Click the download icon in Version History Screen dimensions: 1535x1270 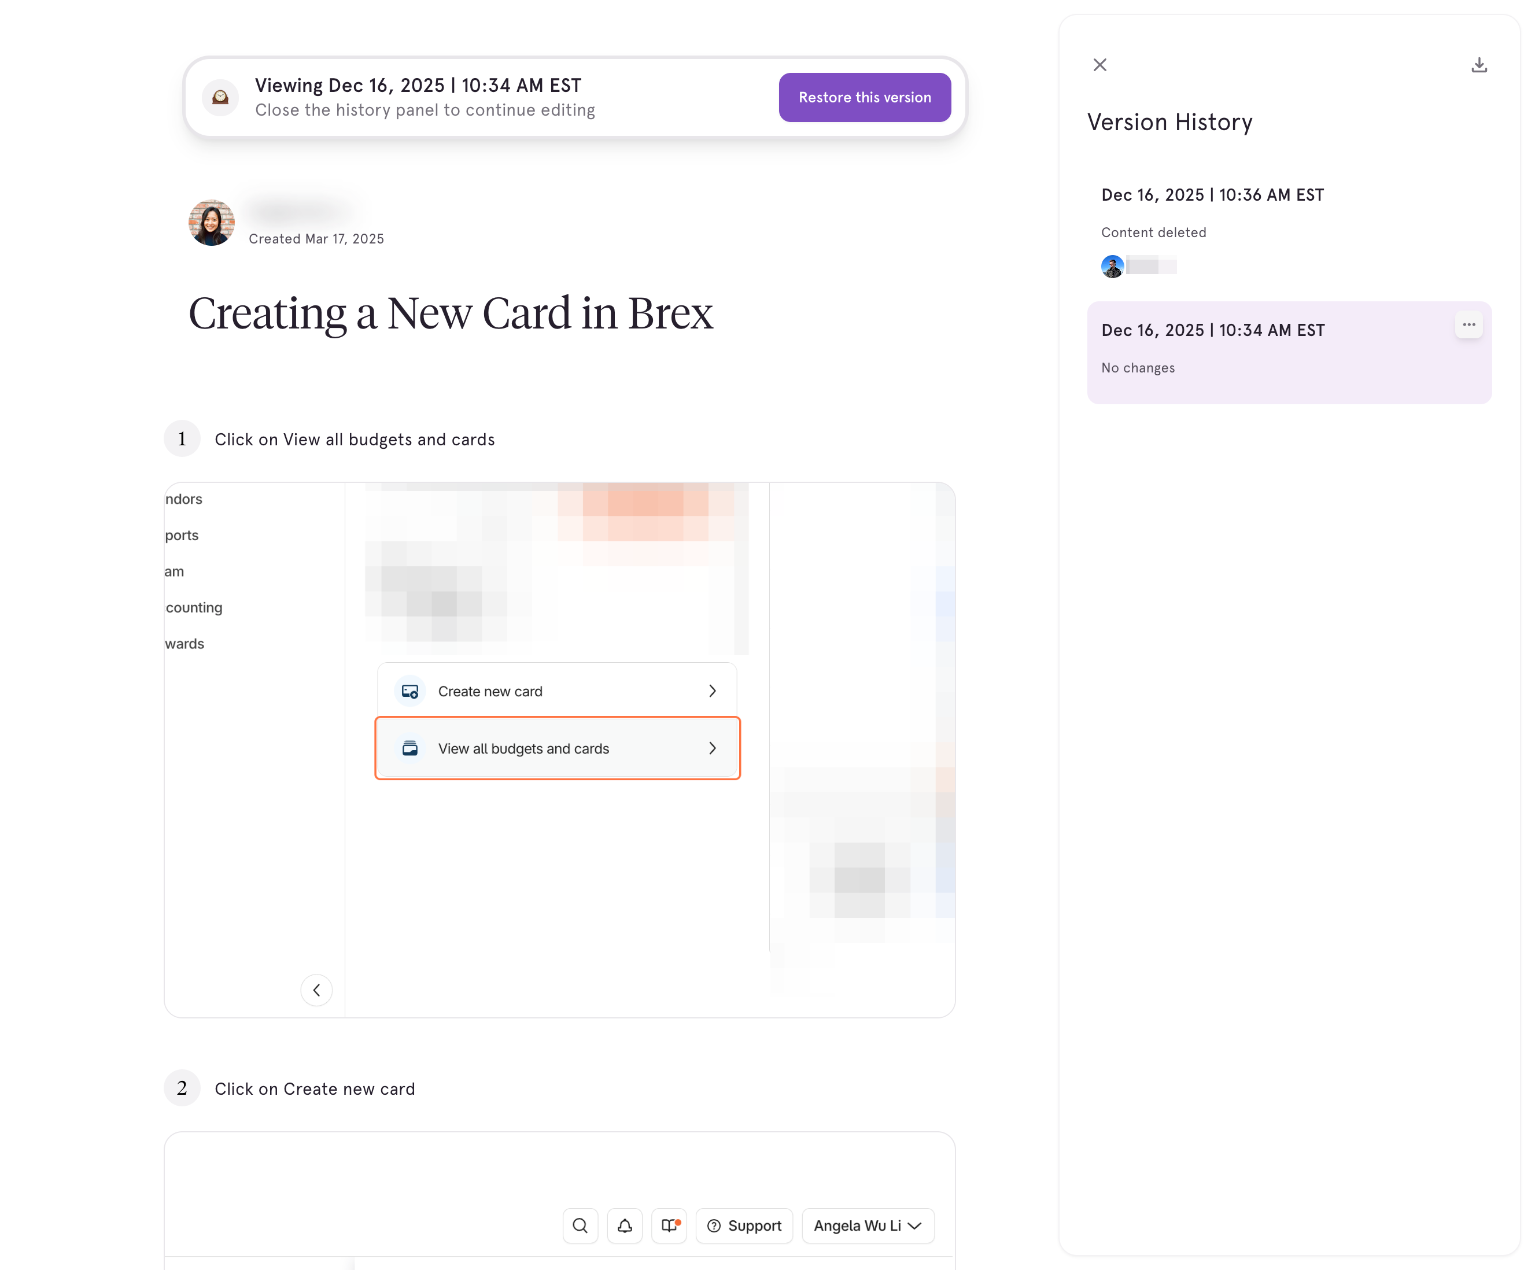point(1479,65)
